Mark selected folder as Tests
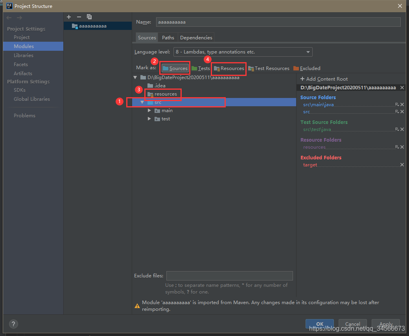 coord(201,68)
